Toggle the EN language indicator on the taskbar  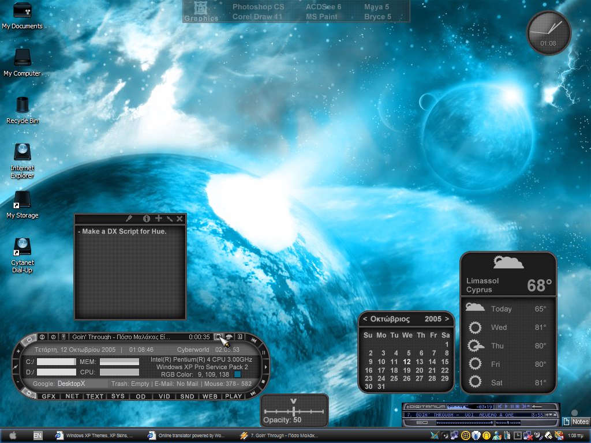(38, 436)
